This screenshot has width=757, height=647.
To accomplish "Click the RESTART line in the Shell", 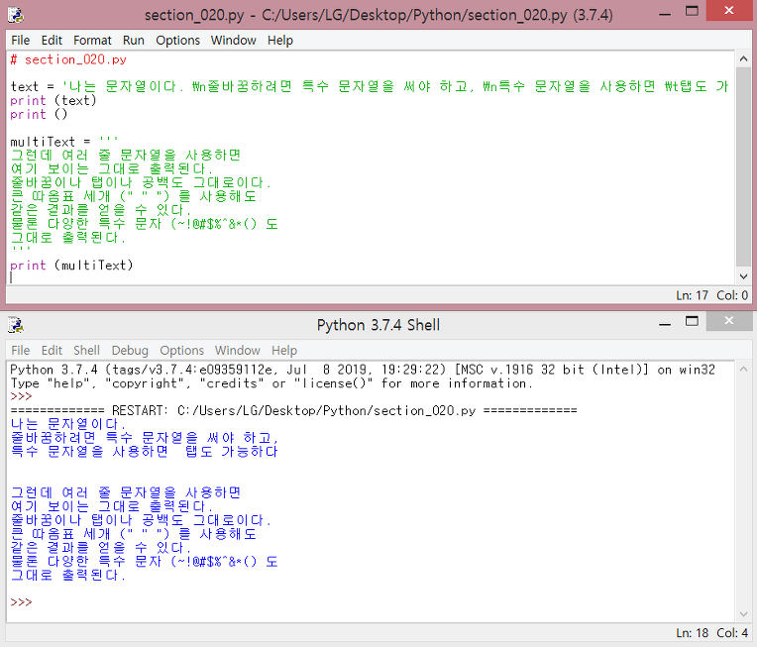I will click(293, 410).
